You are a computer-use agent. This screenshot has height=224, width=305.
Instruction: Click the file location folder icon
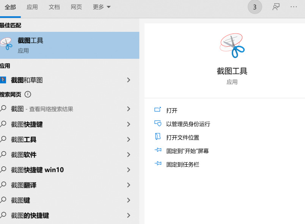(158, 136)
